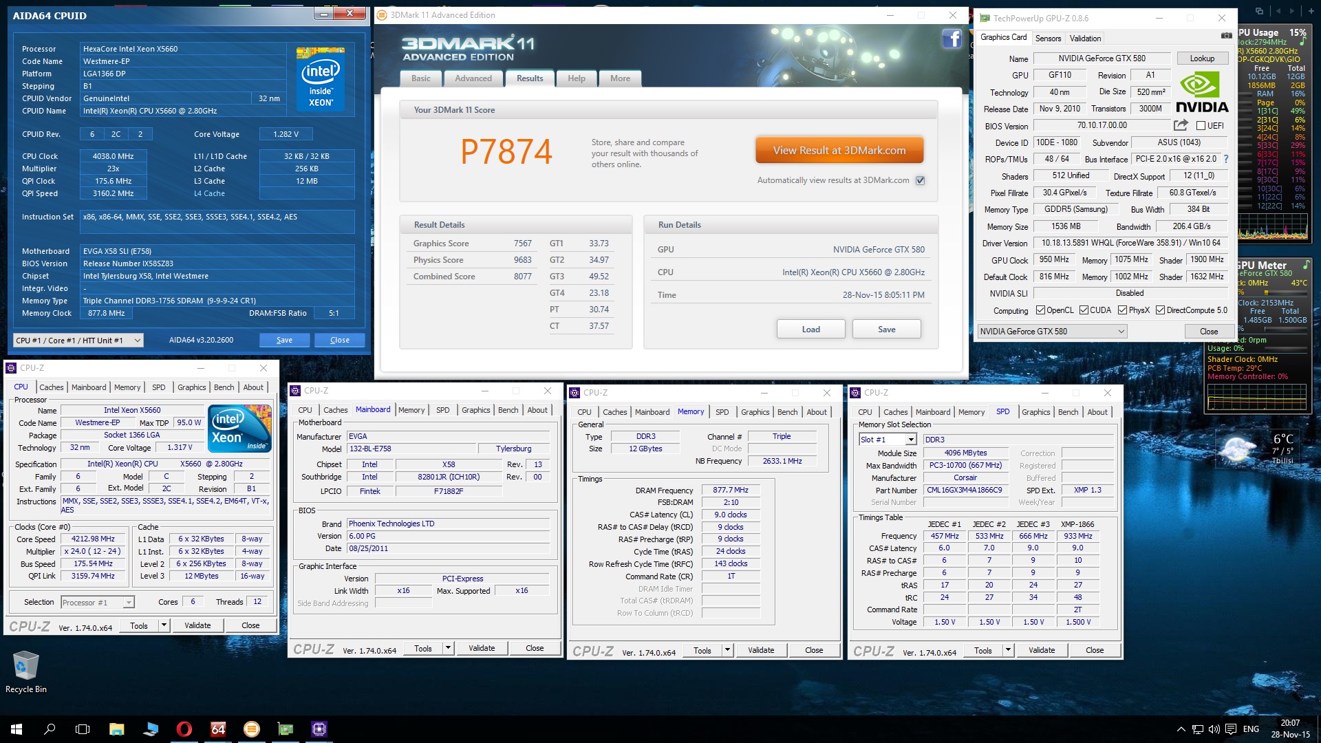Open the CPU core selection dropdown in AIDA64
The image size is (1321, 743).
click(78, 340)
